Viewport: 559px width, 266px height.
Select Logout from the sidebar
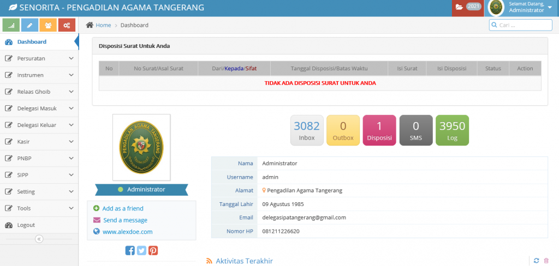[x=26, y=225]
